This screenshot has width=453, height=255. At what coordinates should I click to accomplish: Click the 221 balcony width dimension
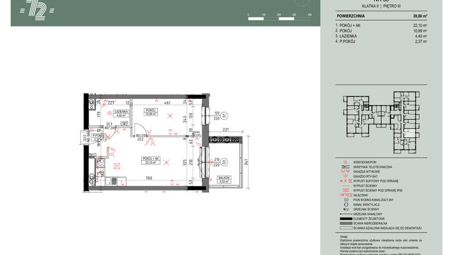[x=226, y=130]
